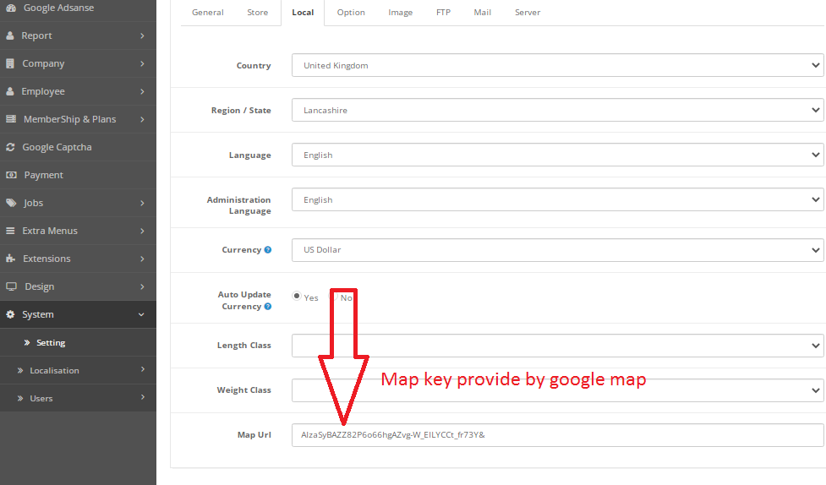Select No for Auto Update Currency
Image resolution: width=826 pixels, height=485 pixels.
(334, 297)
